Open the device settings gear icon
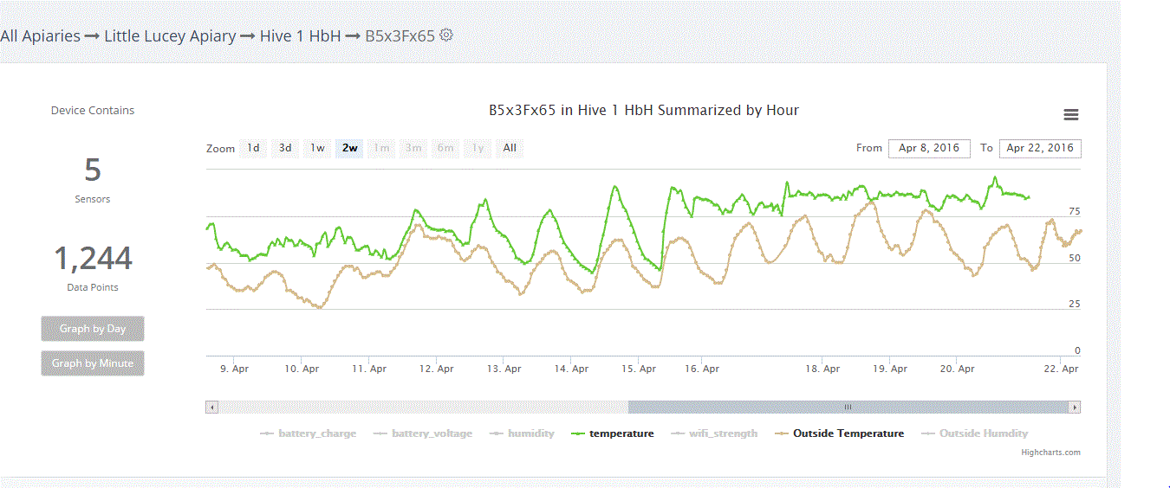 coord(446,35)
